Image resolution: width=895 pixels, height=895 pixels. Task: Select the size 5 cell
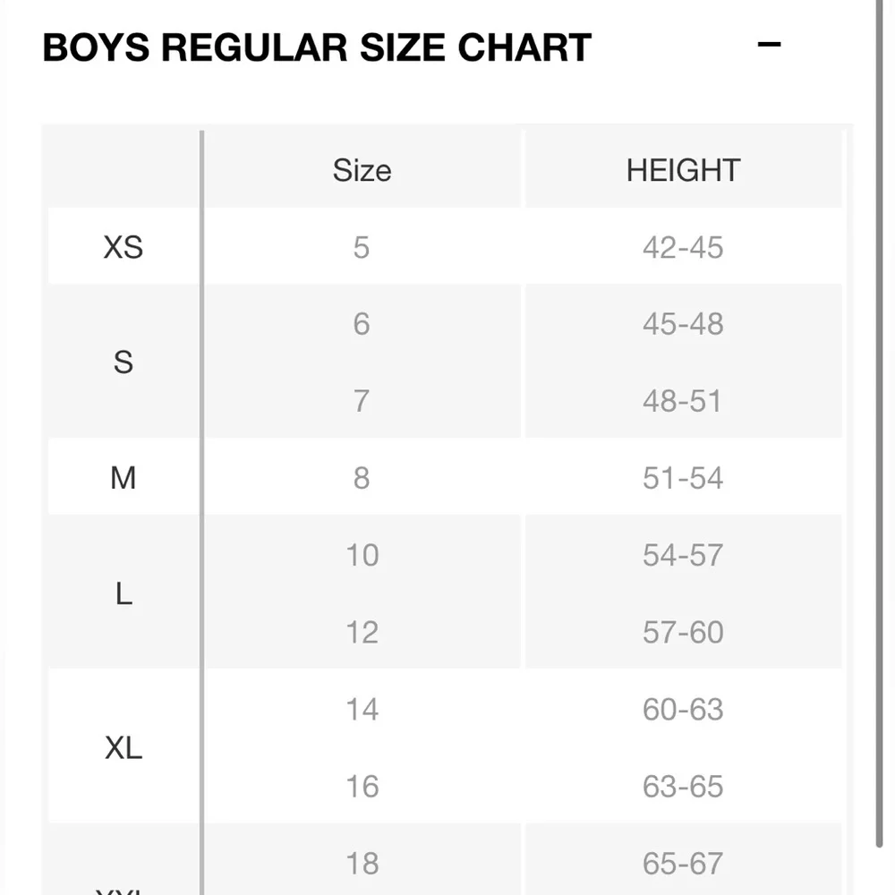[362, 247]
